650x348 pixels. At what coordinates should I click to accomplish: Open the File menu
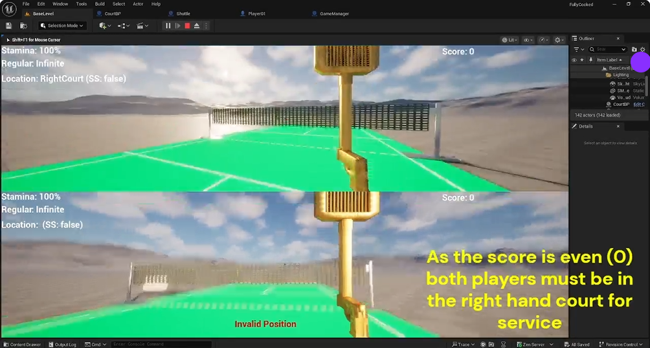(x=26, y=4)
